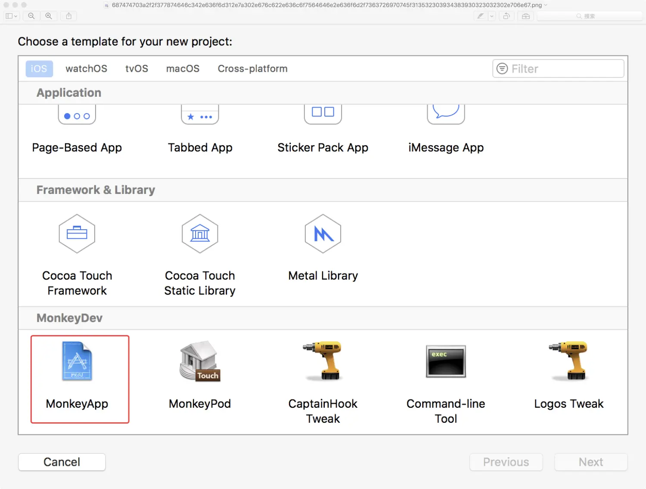This screenshot has width=646, height=489.
Task: Click the iMessage App label
Action: tap(446, 148)
